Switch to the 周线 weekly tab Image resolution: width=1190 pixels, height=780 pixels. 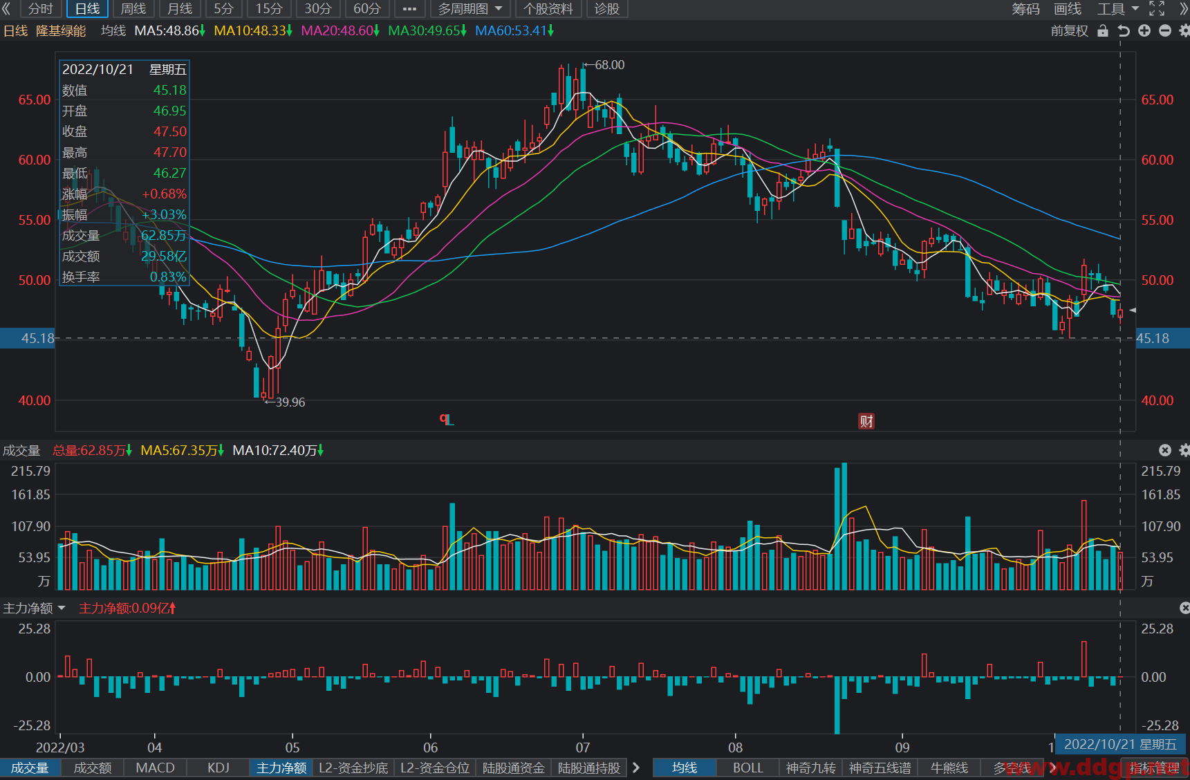[133, 9]
